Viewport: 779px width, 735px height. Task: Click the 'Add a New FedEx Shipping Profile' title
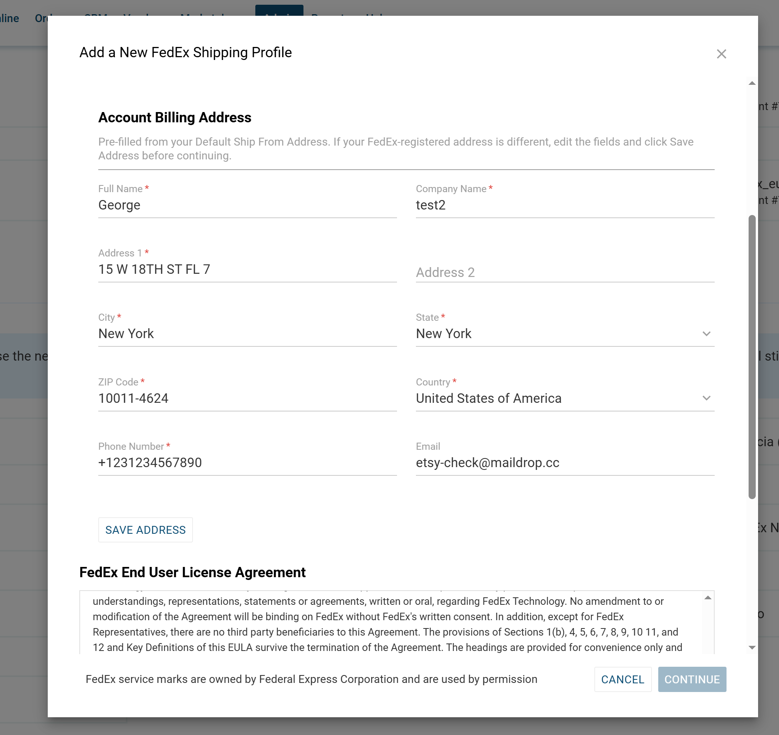point(185,52)
